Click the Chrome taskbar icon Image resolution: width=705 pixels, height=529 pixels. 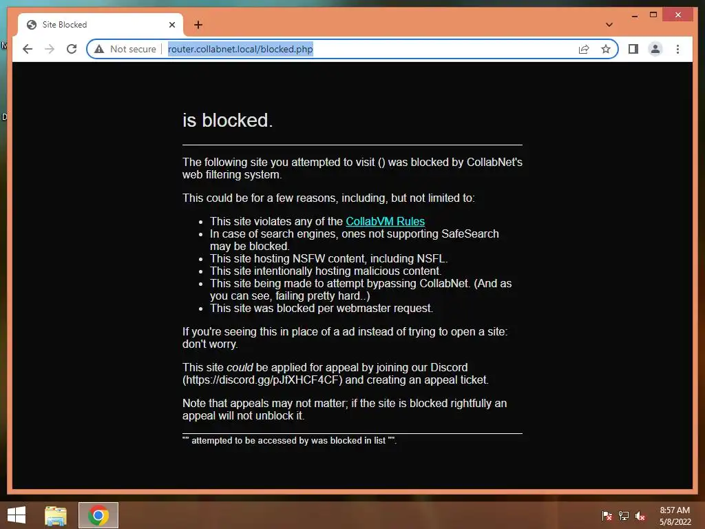click(x=98, y=515)
